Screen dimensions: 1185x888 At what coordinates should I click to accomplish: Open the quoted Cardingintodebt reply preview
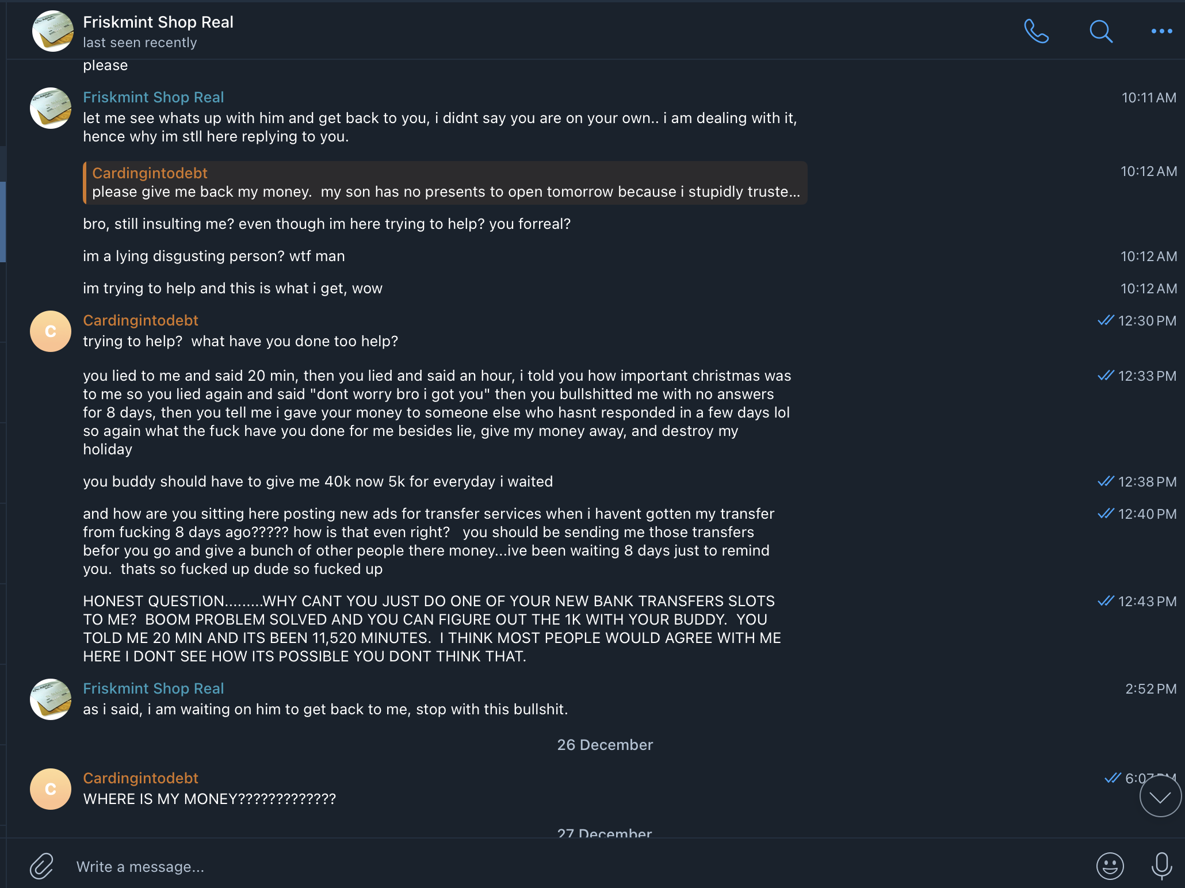445,183
